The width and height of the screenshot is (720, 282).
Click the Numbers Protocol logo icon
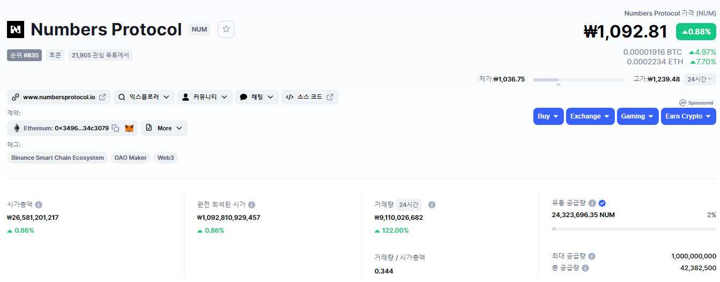[16, 29]
